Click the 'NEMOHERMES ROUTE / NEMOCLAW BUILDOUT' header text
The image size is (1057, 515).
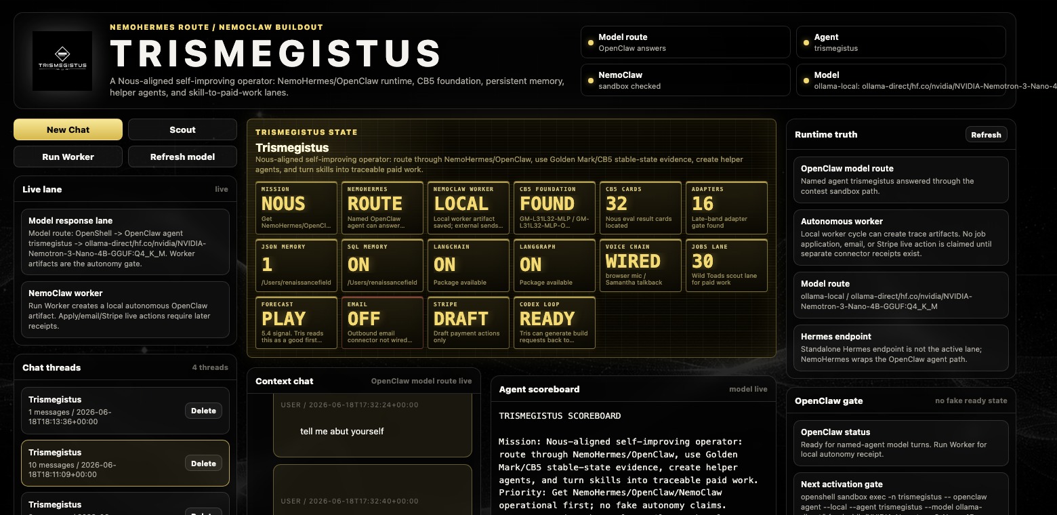[x=217, y=27]
